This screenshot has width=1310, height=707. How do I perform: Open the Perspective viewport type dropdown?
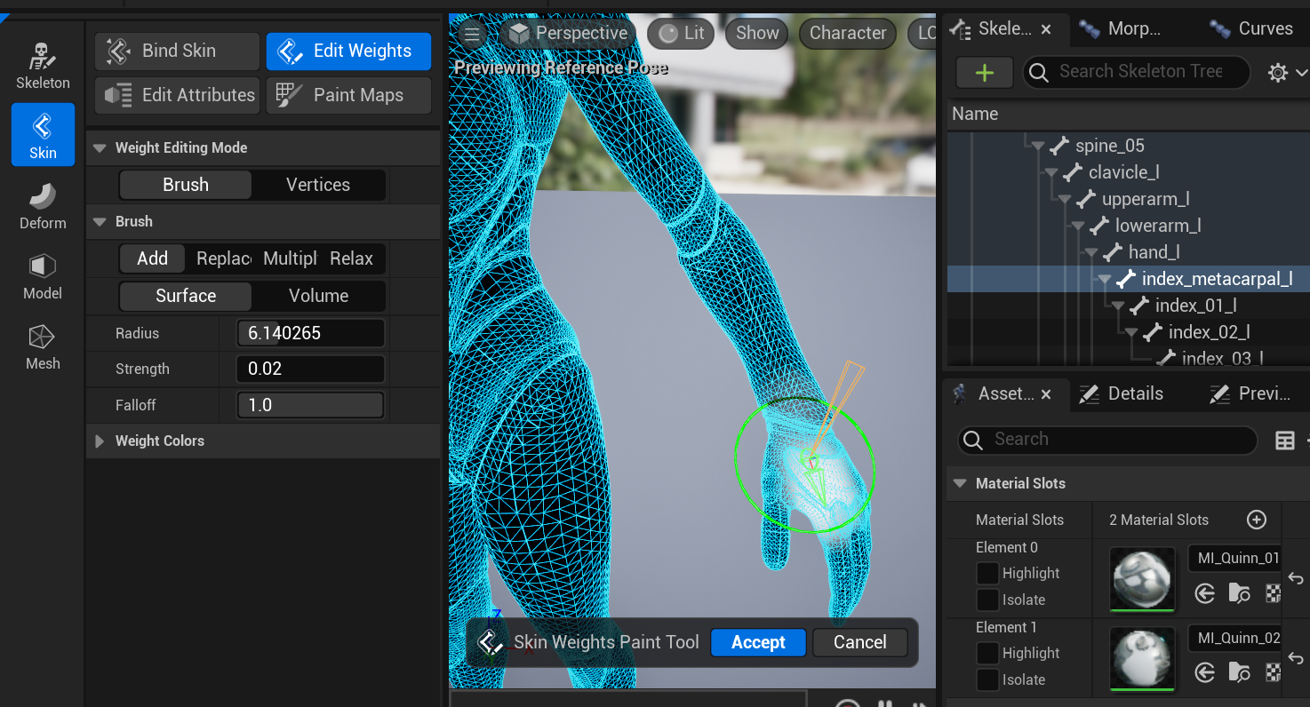click(x=569, y=34)
